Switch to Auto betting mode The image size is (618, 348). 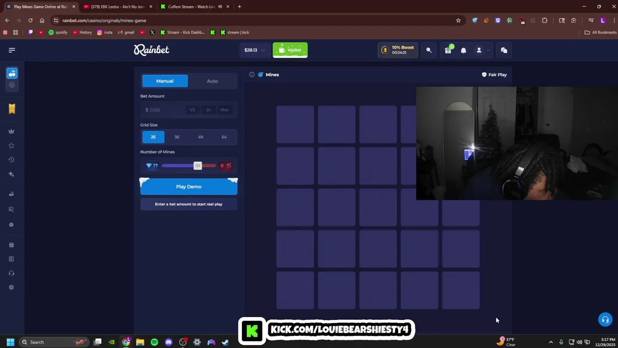(x=212, y=81)
